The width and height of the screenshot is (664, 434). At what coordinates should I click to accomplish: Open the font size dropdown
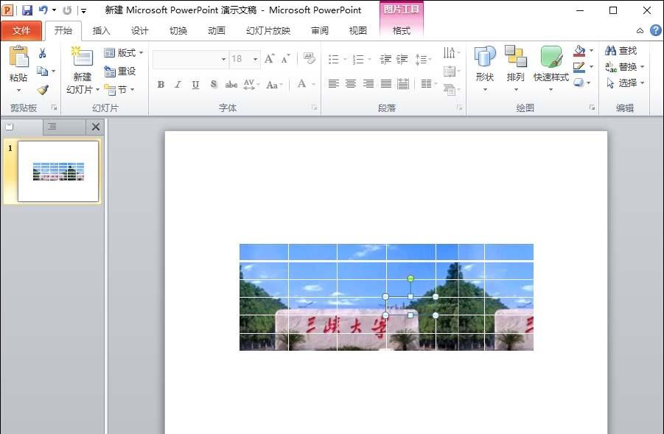pyautogui.click(x=254, y=59)
